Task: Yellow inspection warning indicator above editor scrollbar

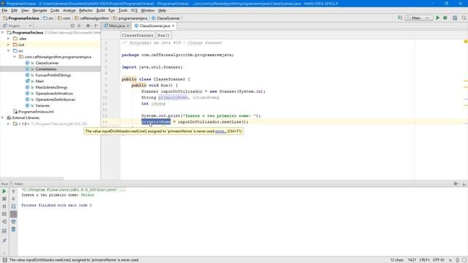Action: click(466, 42)
